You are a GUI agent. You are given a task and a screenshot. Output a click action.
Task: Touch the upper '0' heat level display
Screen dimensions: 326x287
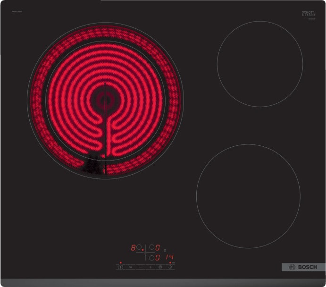pyautogui.click(x=158, y=247)
